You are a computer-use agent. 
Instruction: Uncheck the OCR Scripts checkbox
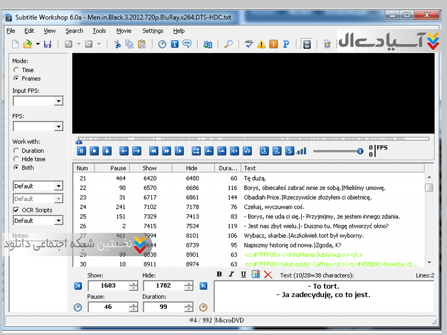(x=16, y=210)
